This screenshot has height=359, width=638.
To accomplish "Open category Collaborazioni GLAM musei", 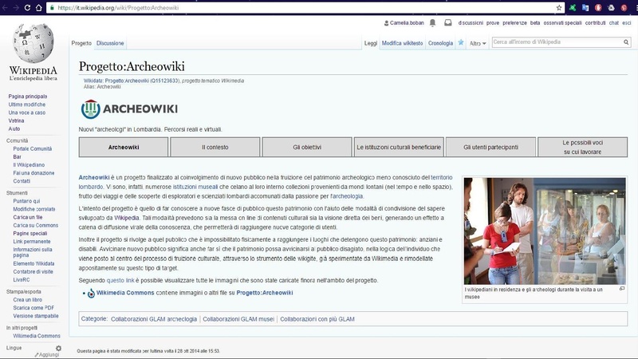I will coord(238,319).
